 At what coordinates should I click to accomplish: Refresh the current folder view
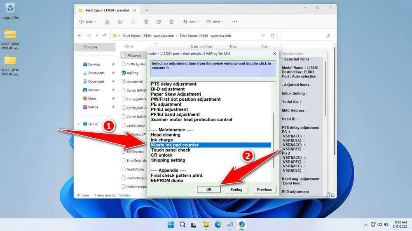272,36
